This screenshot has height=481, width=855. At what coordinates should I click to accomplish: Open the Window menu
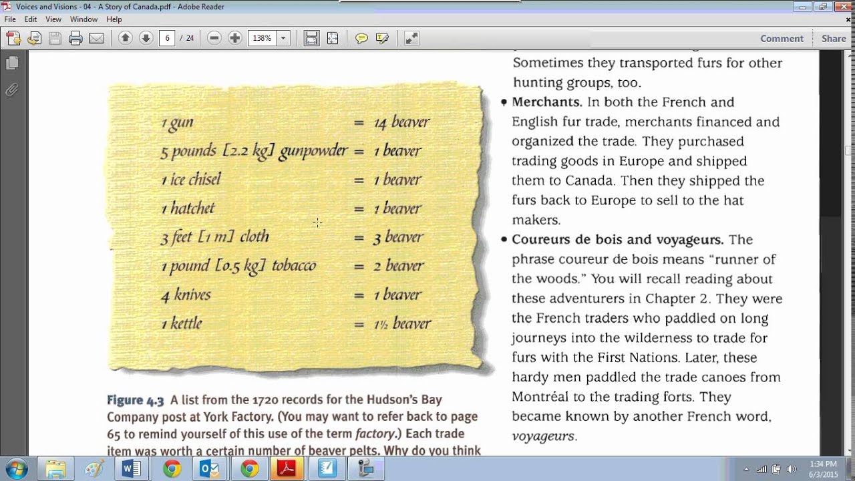[83, 19]
